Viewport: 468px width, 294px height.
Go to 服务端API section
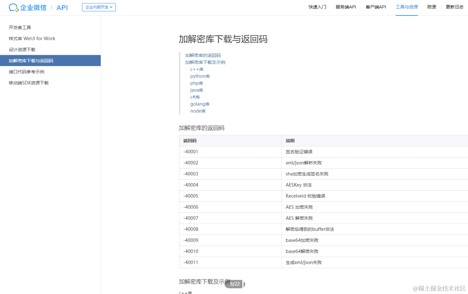click(x=346, y=7)
